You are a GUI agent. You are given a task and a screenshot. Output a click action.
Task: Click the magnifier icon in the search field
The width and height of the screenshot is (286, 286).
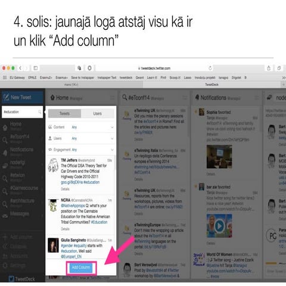point(40,112)
